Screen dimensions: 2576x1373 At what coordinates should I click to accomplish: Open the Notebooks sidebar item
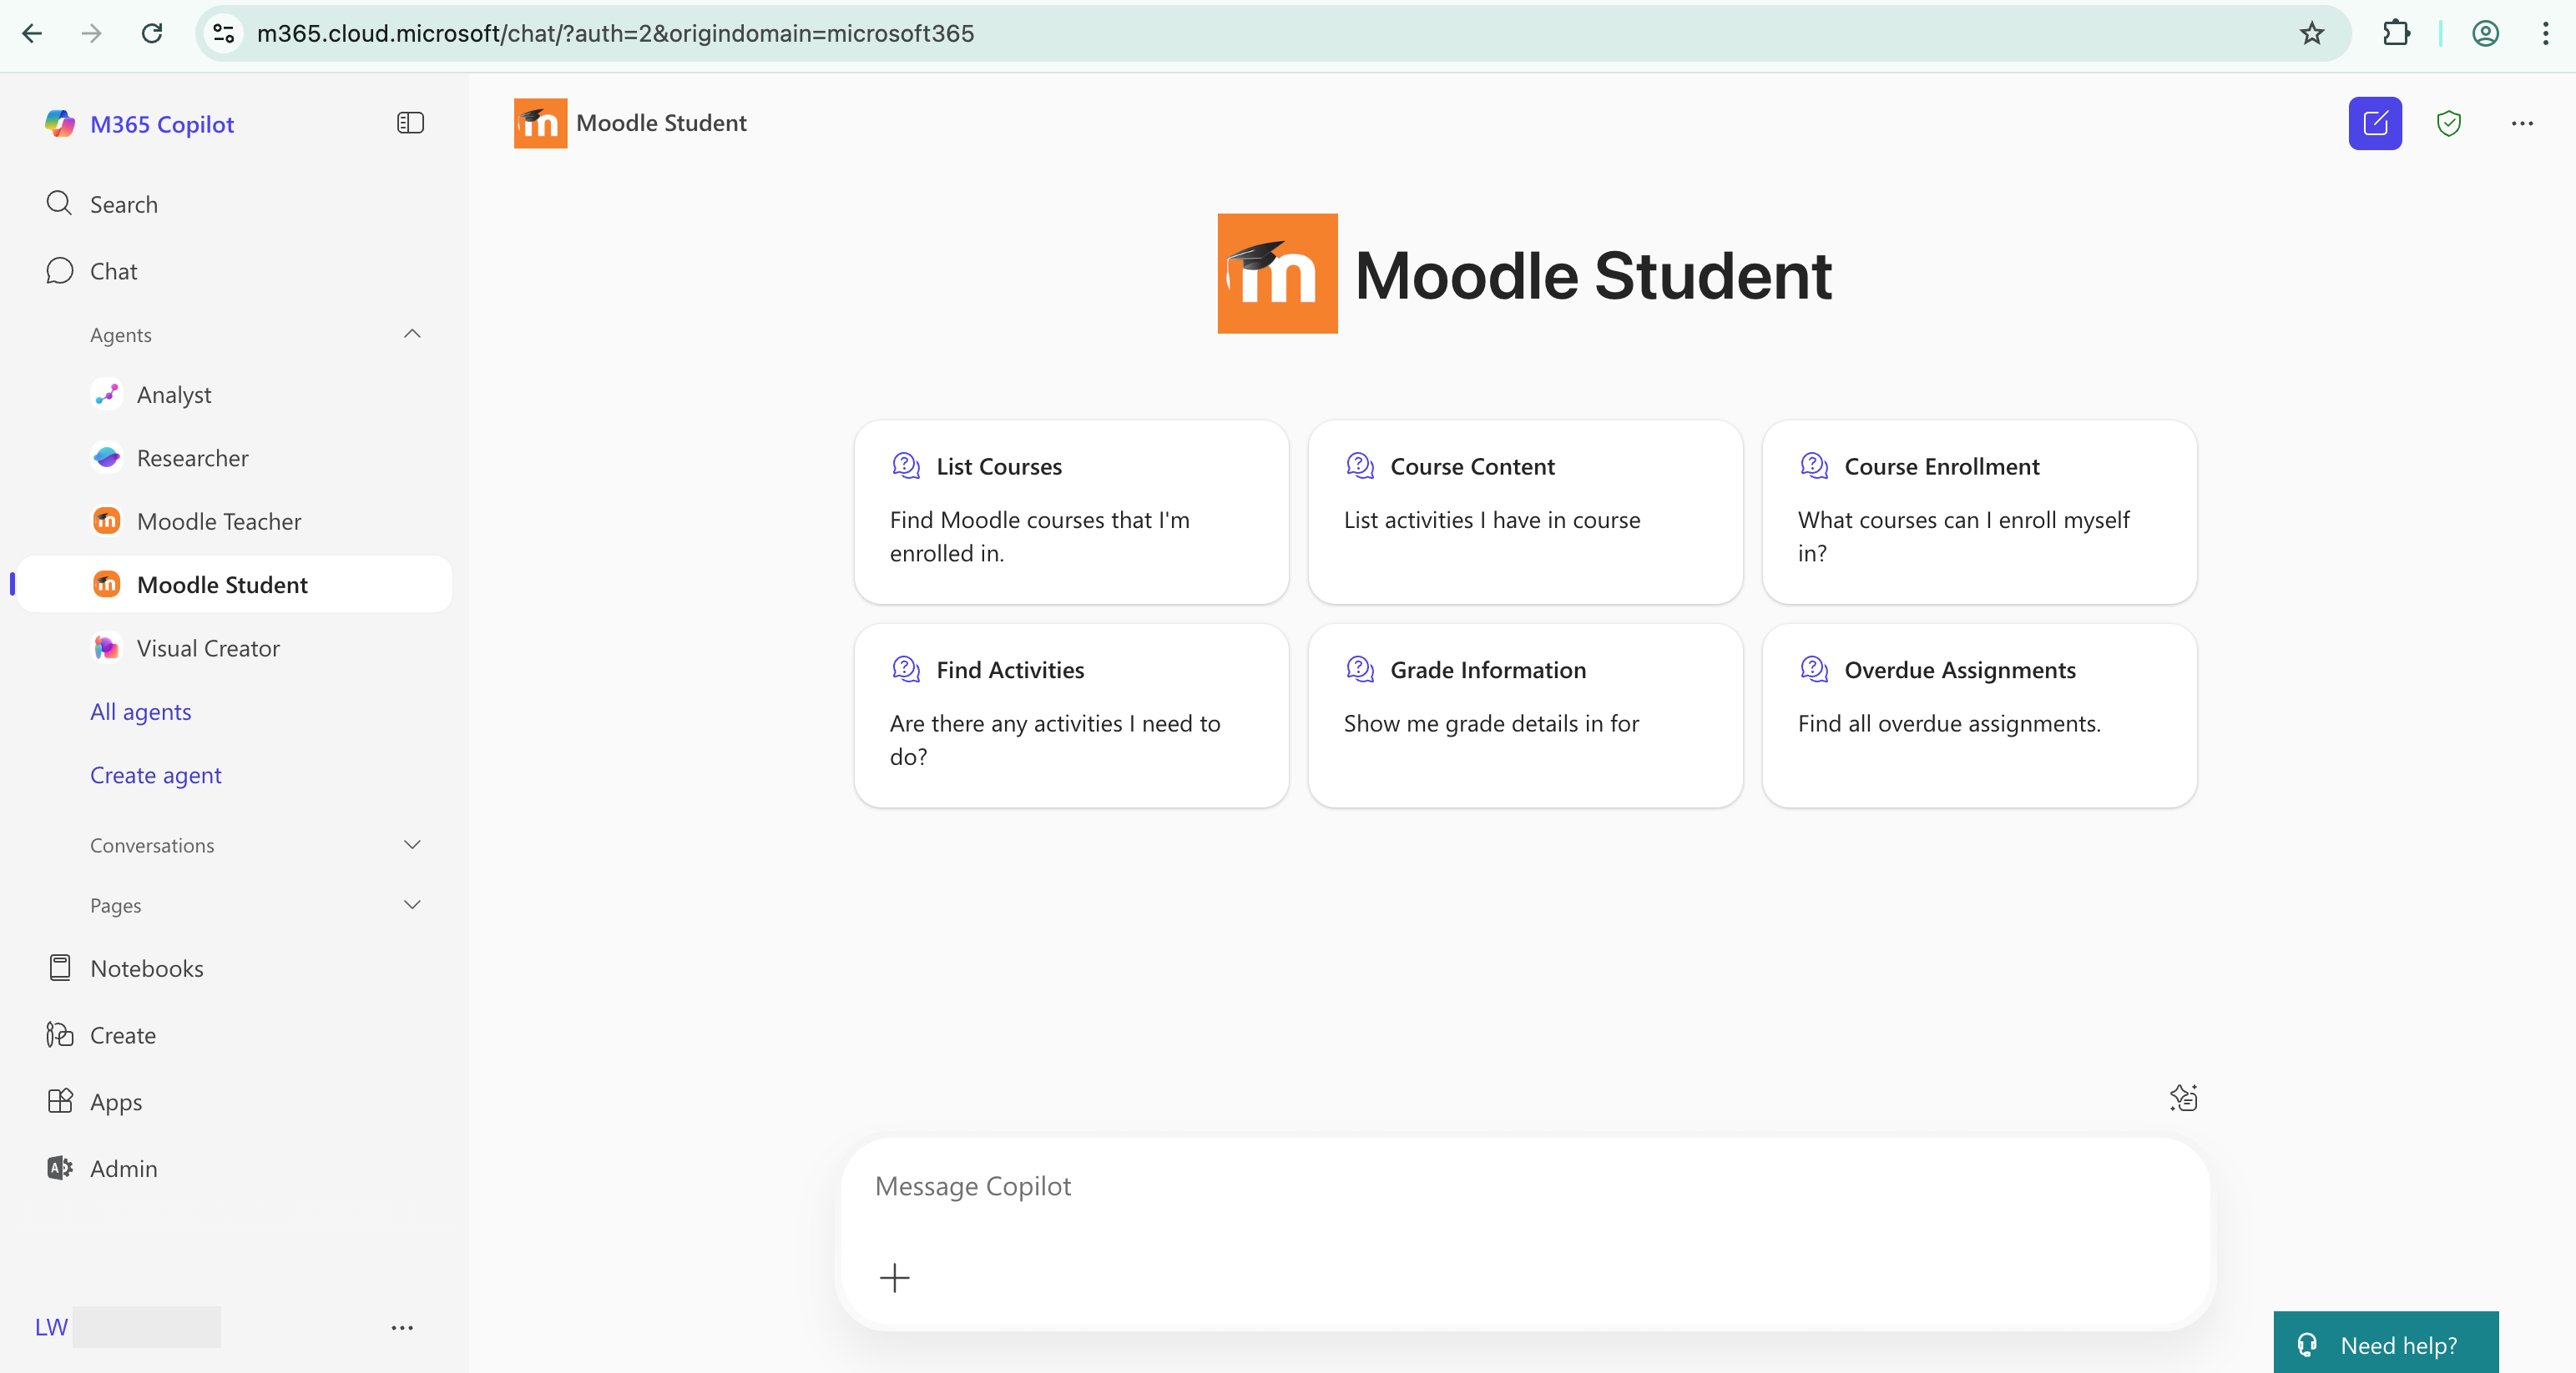click(x=146, y=968)
